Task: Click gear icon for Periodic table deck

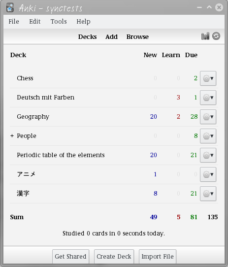Action: pos(208,155)
